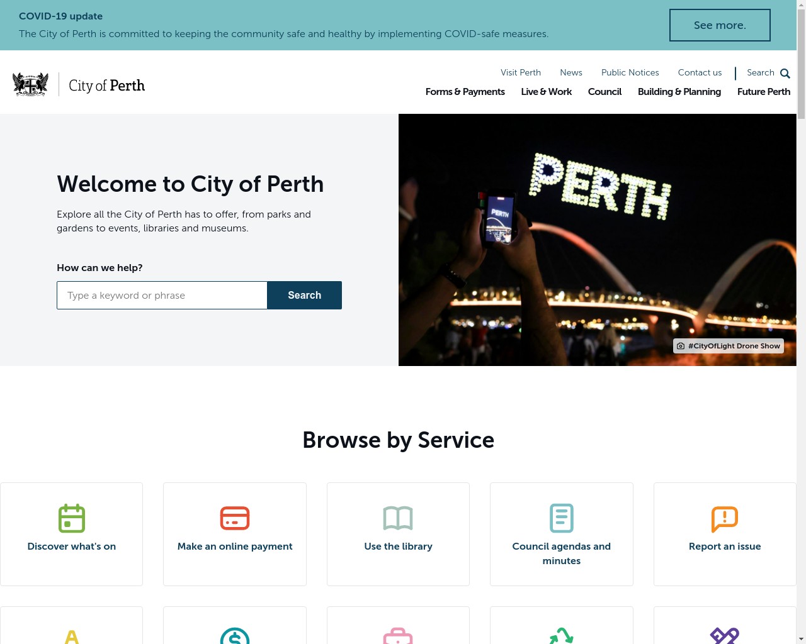Click the purple ruler icon

coord(725,636)
